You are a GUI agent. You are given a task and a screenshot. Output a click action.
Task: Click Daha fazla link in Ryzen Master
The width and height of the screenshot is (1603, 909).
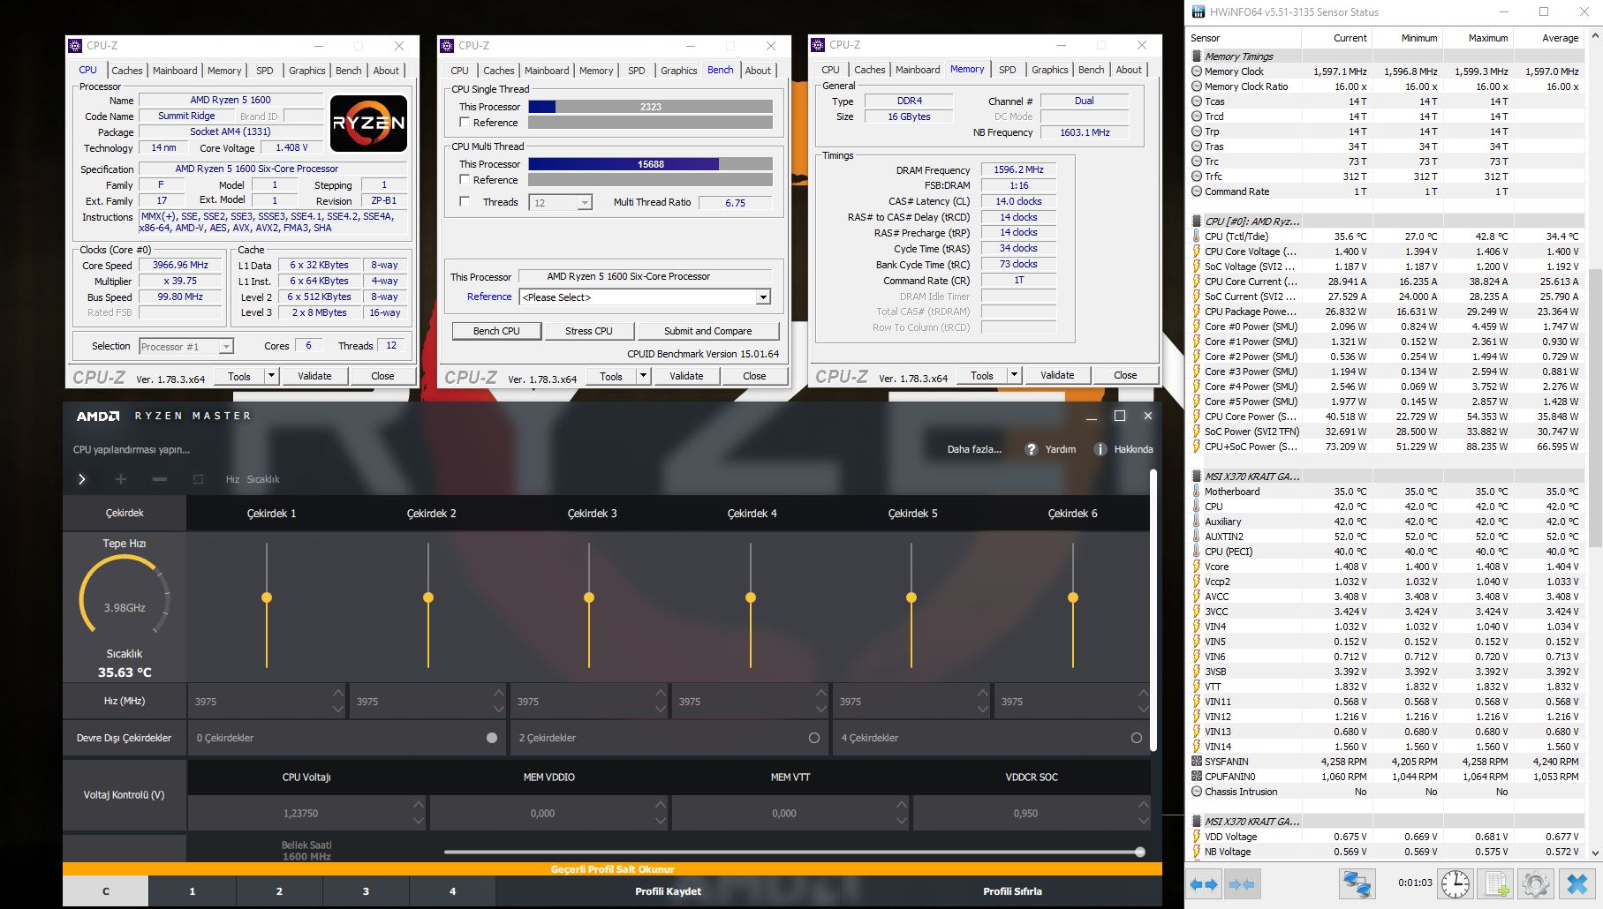tap(974, 449)
